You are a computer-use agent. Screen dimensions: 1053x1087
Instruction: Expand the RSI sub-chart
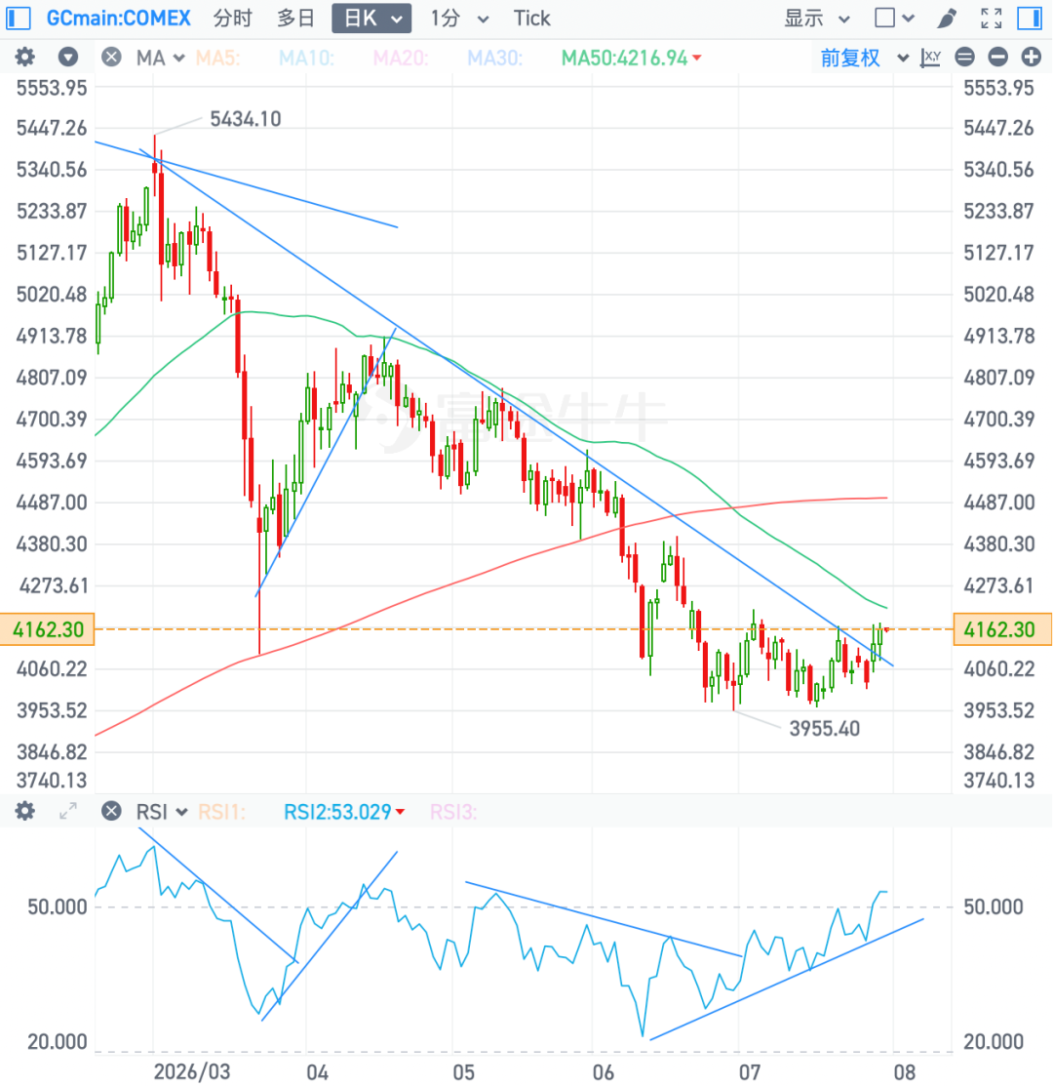(x=68, y=811)
